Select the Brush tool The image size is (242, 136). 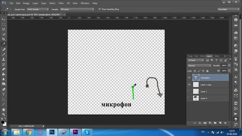3,54
